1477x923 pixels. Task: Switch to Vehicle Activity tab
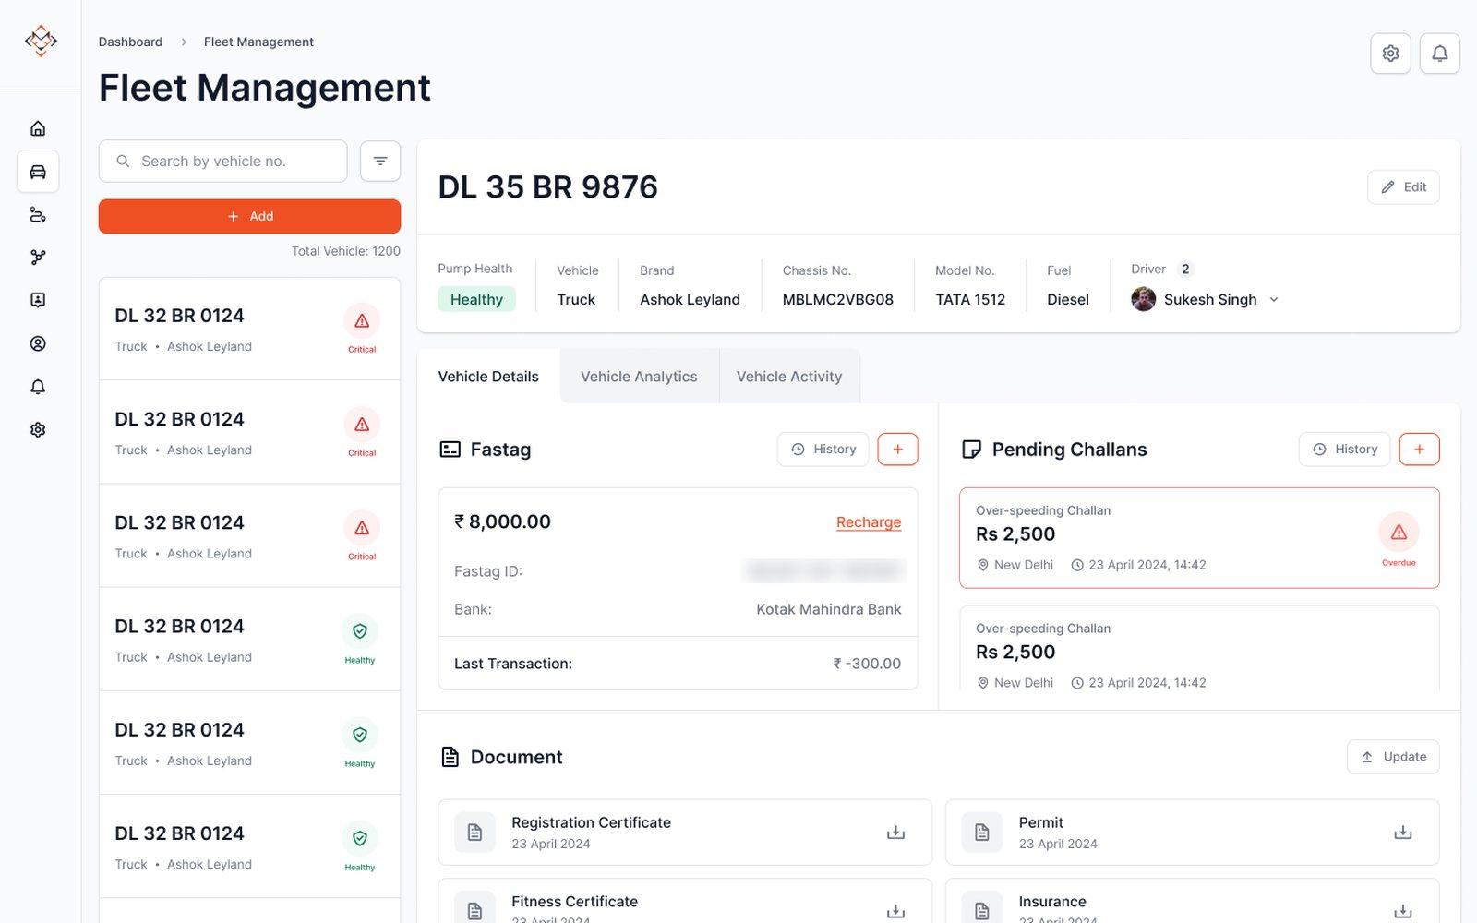(789, 377)
